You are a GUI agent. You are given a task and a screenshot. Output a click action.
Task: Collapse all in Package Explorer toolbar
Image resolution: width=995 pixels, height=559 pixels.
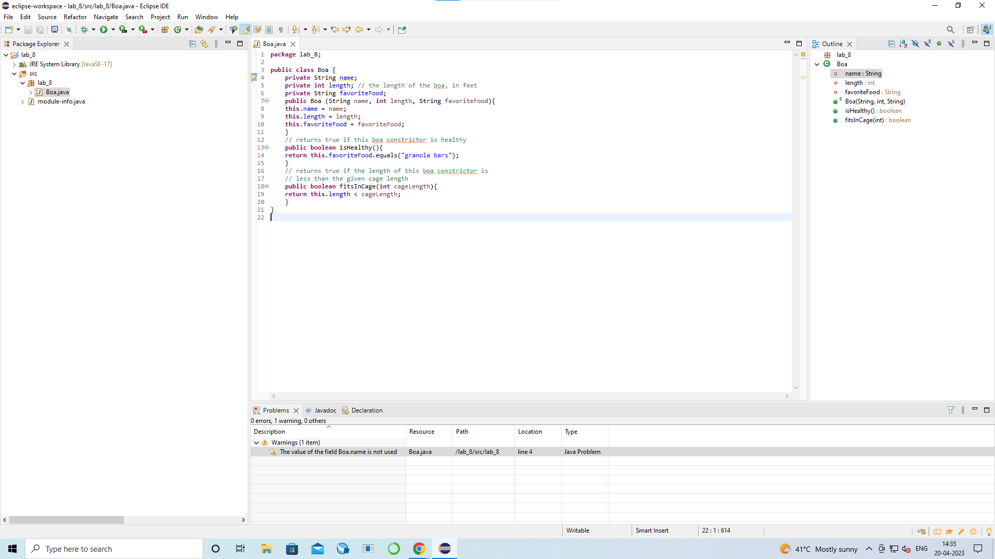[192, 44]
